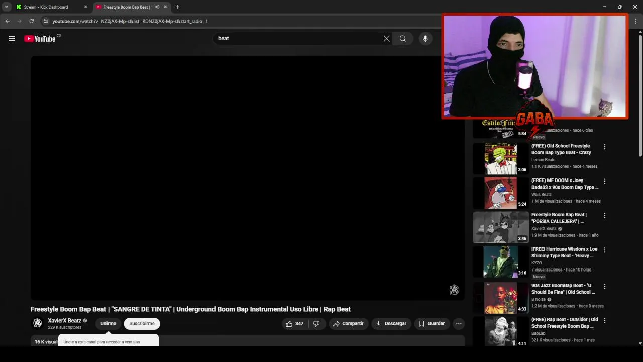Subscribe with the Suscribirme button
The width and height of the screenshot is (643, 362).
(142, 324)
